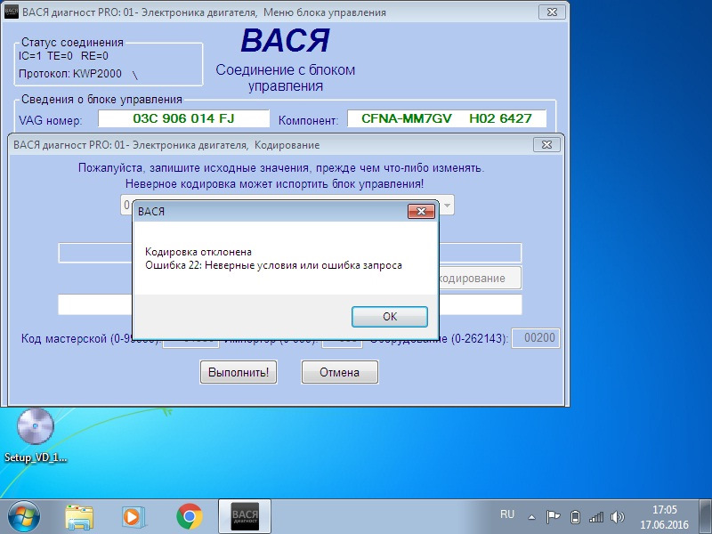The height and width of the screenshot is (534, 712).
Task: Click the RU language indicator
Action: click(x=507, y=514)
